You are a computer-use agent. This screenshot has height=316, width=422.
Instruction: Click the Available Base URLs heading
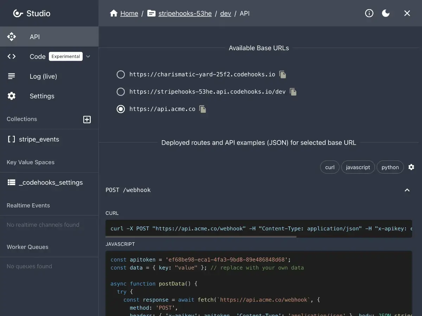pos(259,48)
